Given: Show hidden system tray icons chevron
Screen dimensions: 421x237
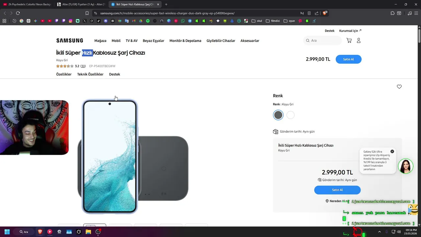Looking at the screenshot, I should point(380,232).
